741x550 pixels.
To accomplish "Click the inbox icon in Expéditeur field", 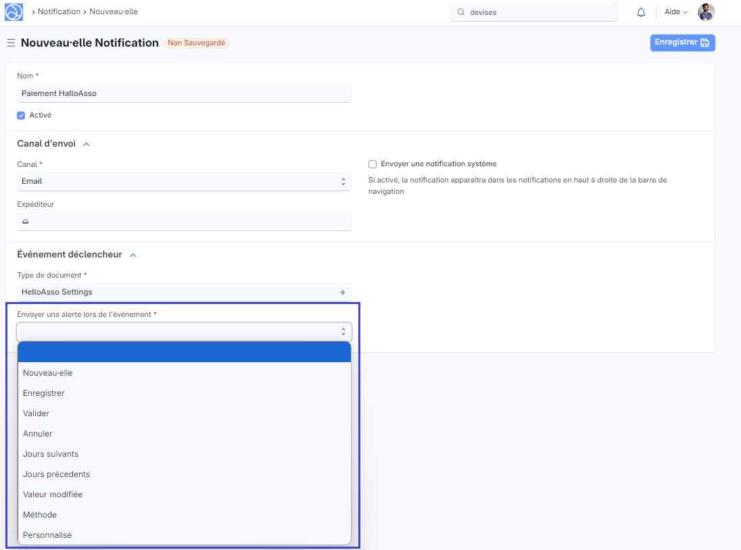I will coord(26,222).
